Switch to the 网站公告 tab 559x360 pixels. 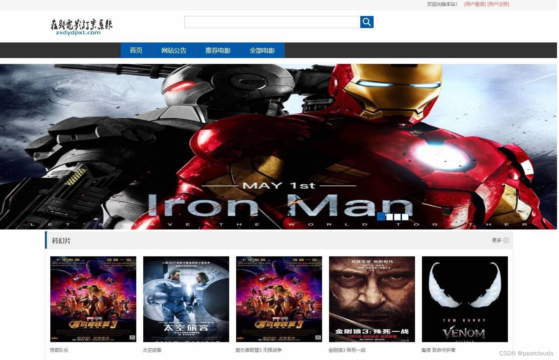coord(173,50)
